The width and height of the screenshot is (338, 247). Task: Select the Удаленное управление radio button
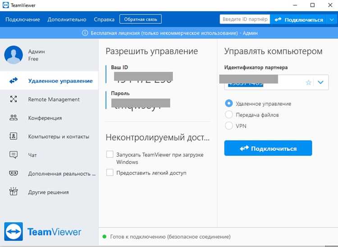[228, 104]
